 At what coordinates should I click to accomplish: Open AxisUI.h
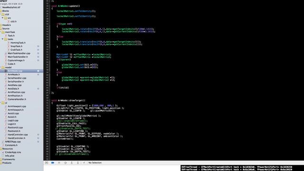(x=12, y=117)
